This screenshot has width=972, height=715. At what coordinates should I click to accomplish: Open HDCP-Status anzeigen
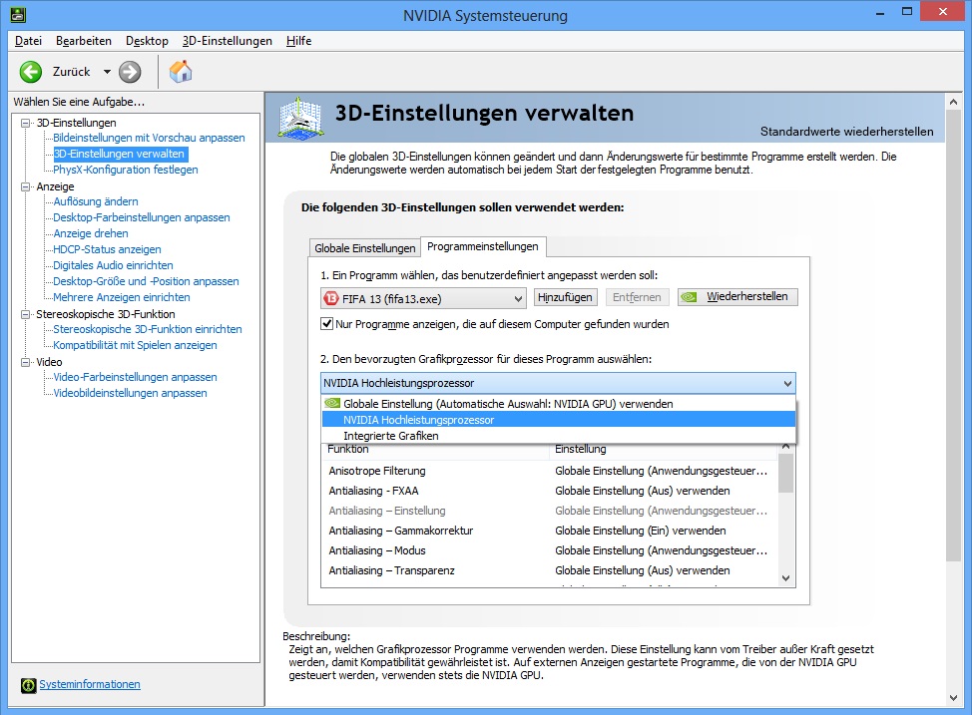tap(107, 249)
